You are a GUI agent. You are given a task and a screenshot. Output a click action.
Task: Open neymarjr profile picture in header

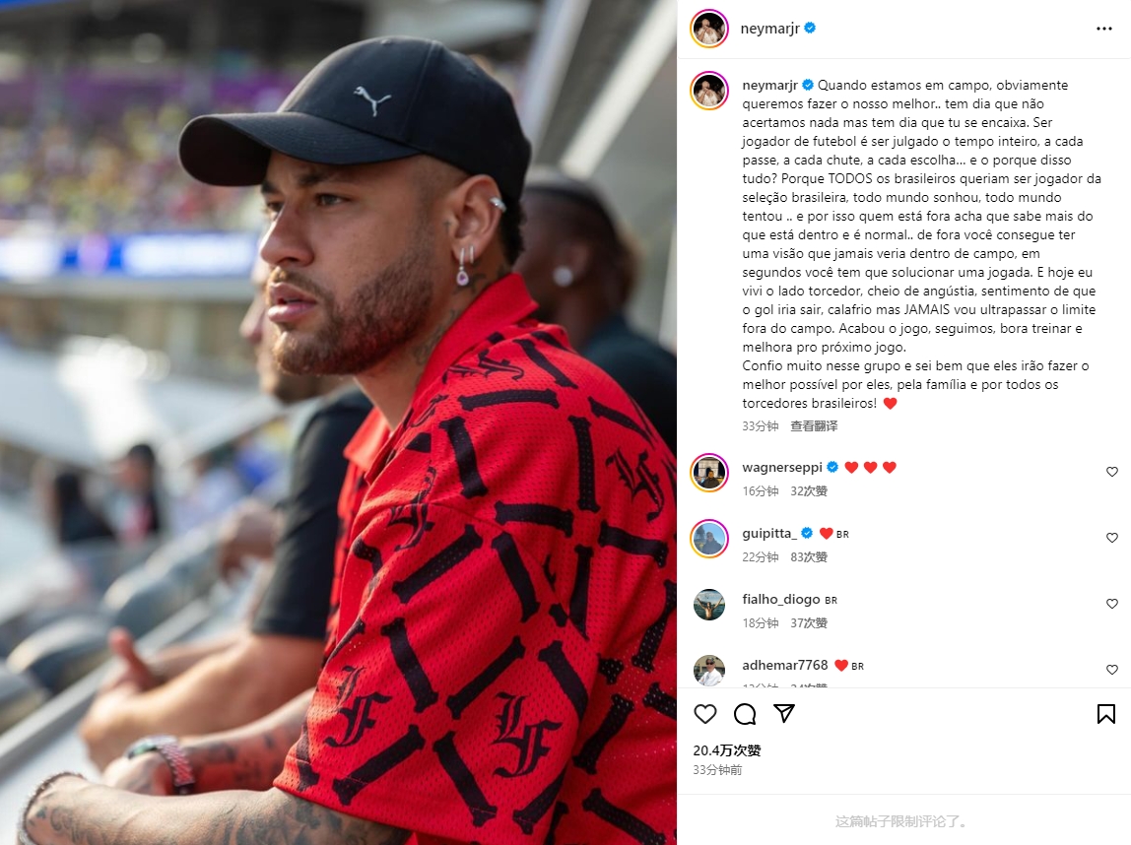(x=709, y=29)
